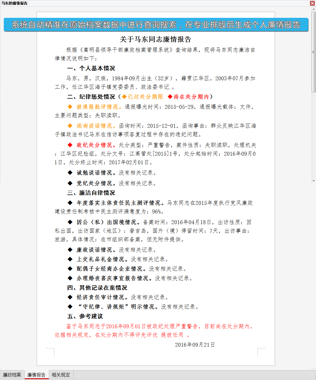Switch to the 廉政档案 tab

tap(12, 375)
